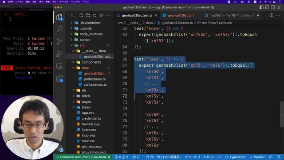This screenshot has width=284, height=160.
Task: Open the Search view in activity bar
Action: [59, 29]
